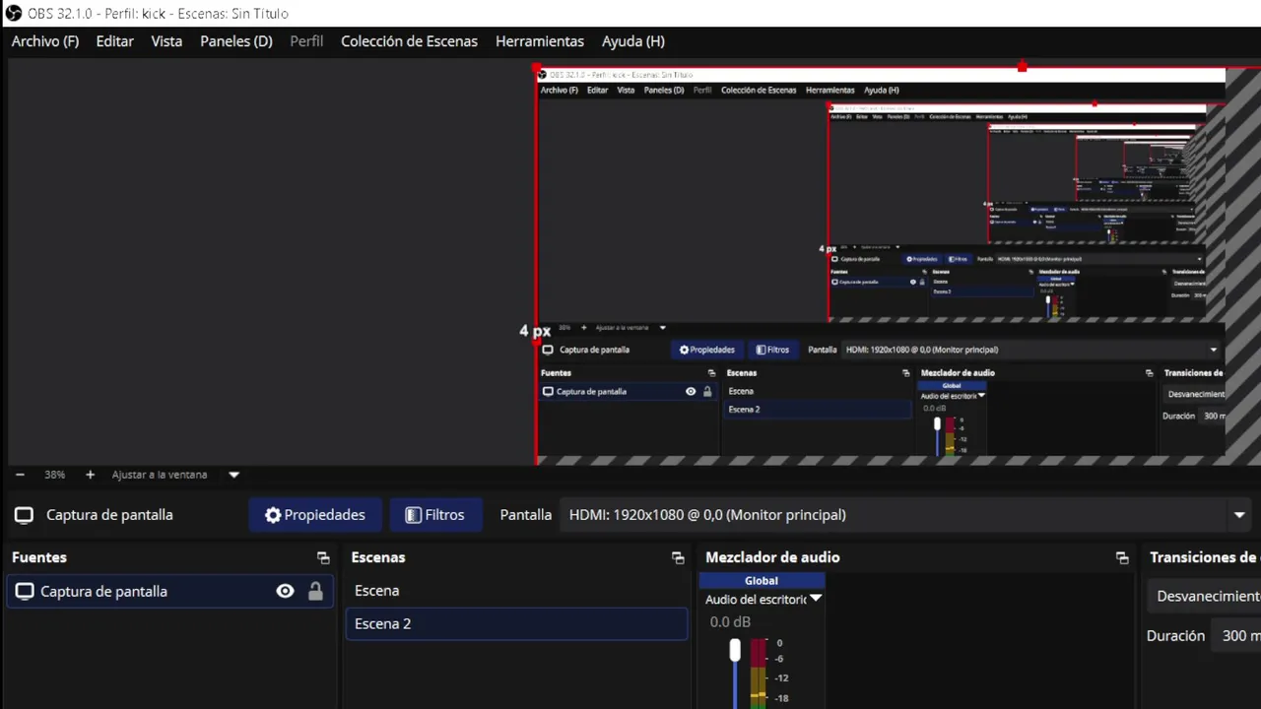The image size is (1261, 709).
Task: Open the Perfil menu
Action: pos(306,41)
